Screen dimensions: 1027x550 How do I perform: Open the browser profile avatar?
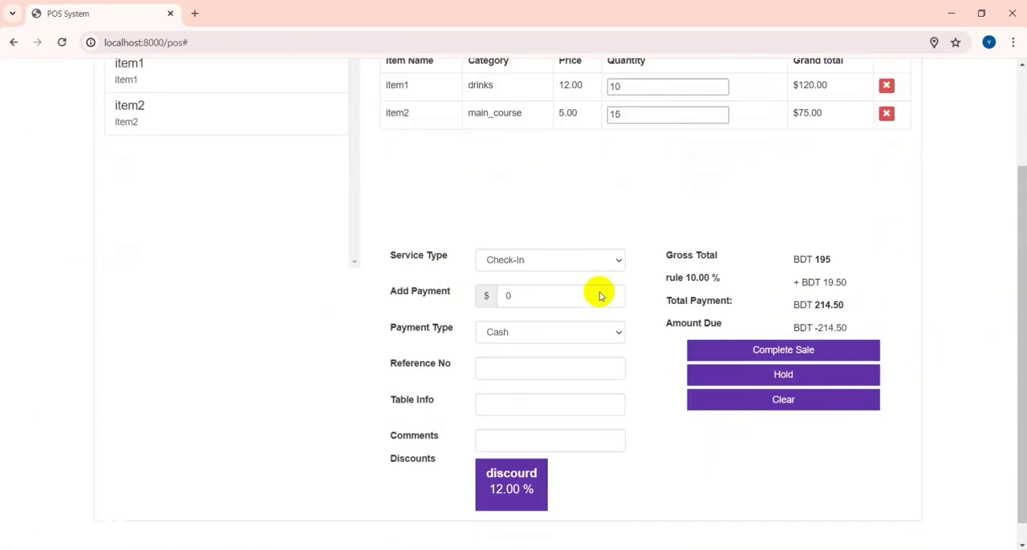point(988,42)
